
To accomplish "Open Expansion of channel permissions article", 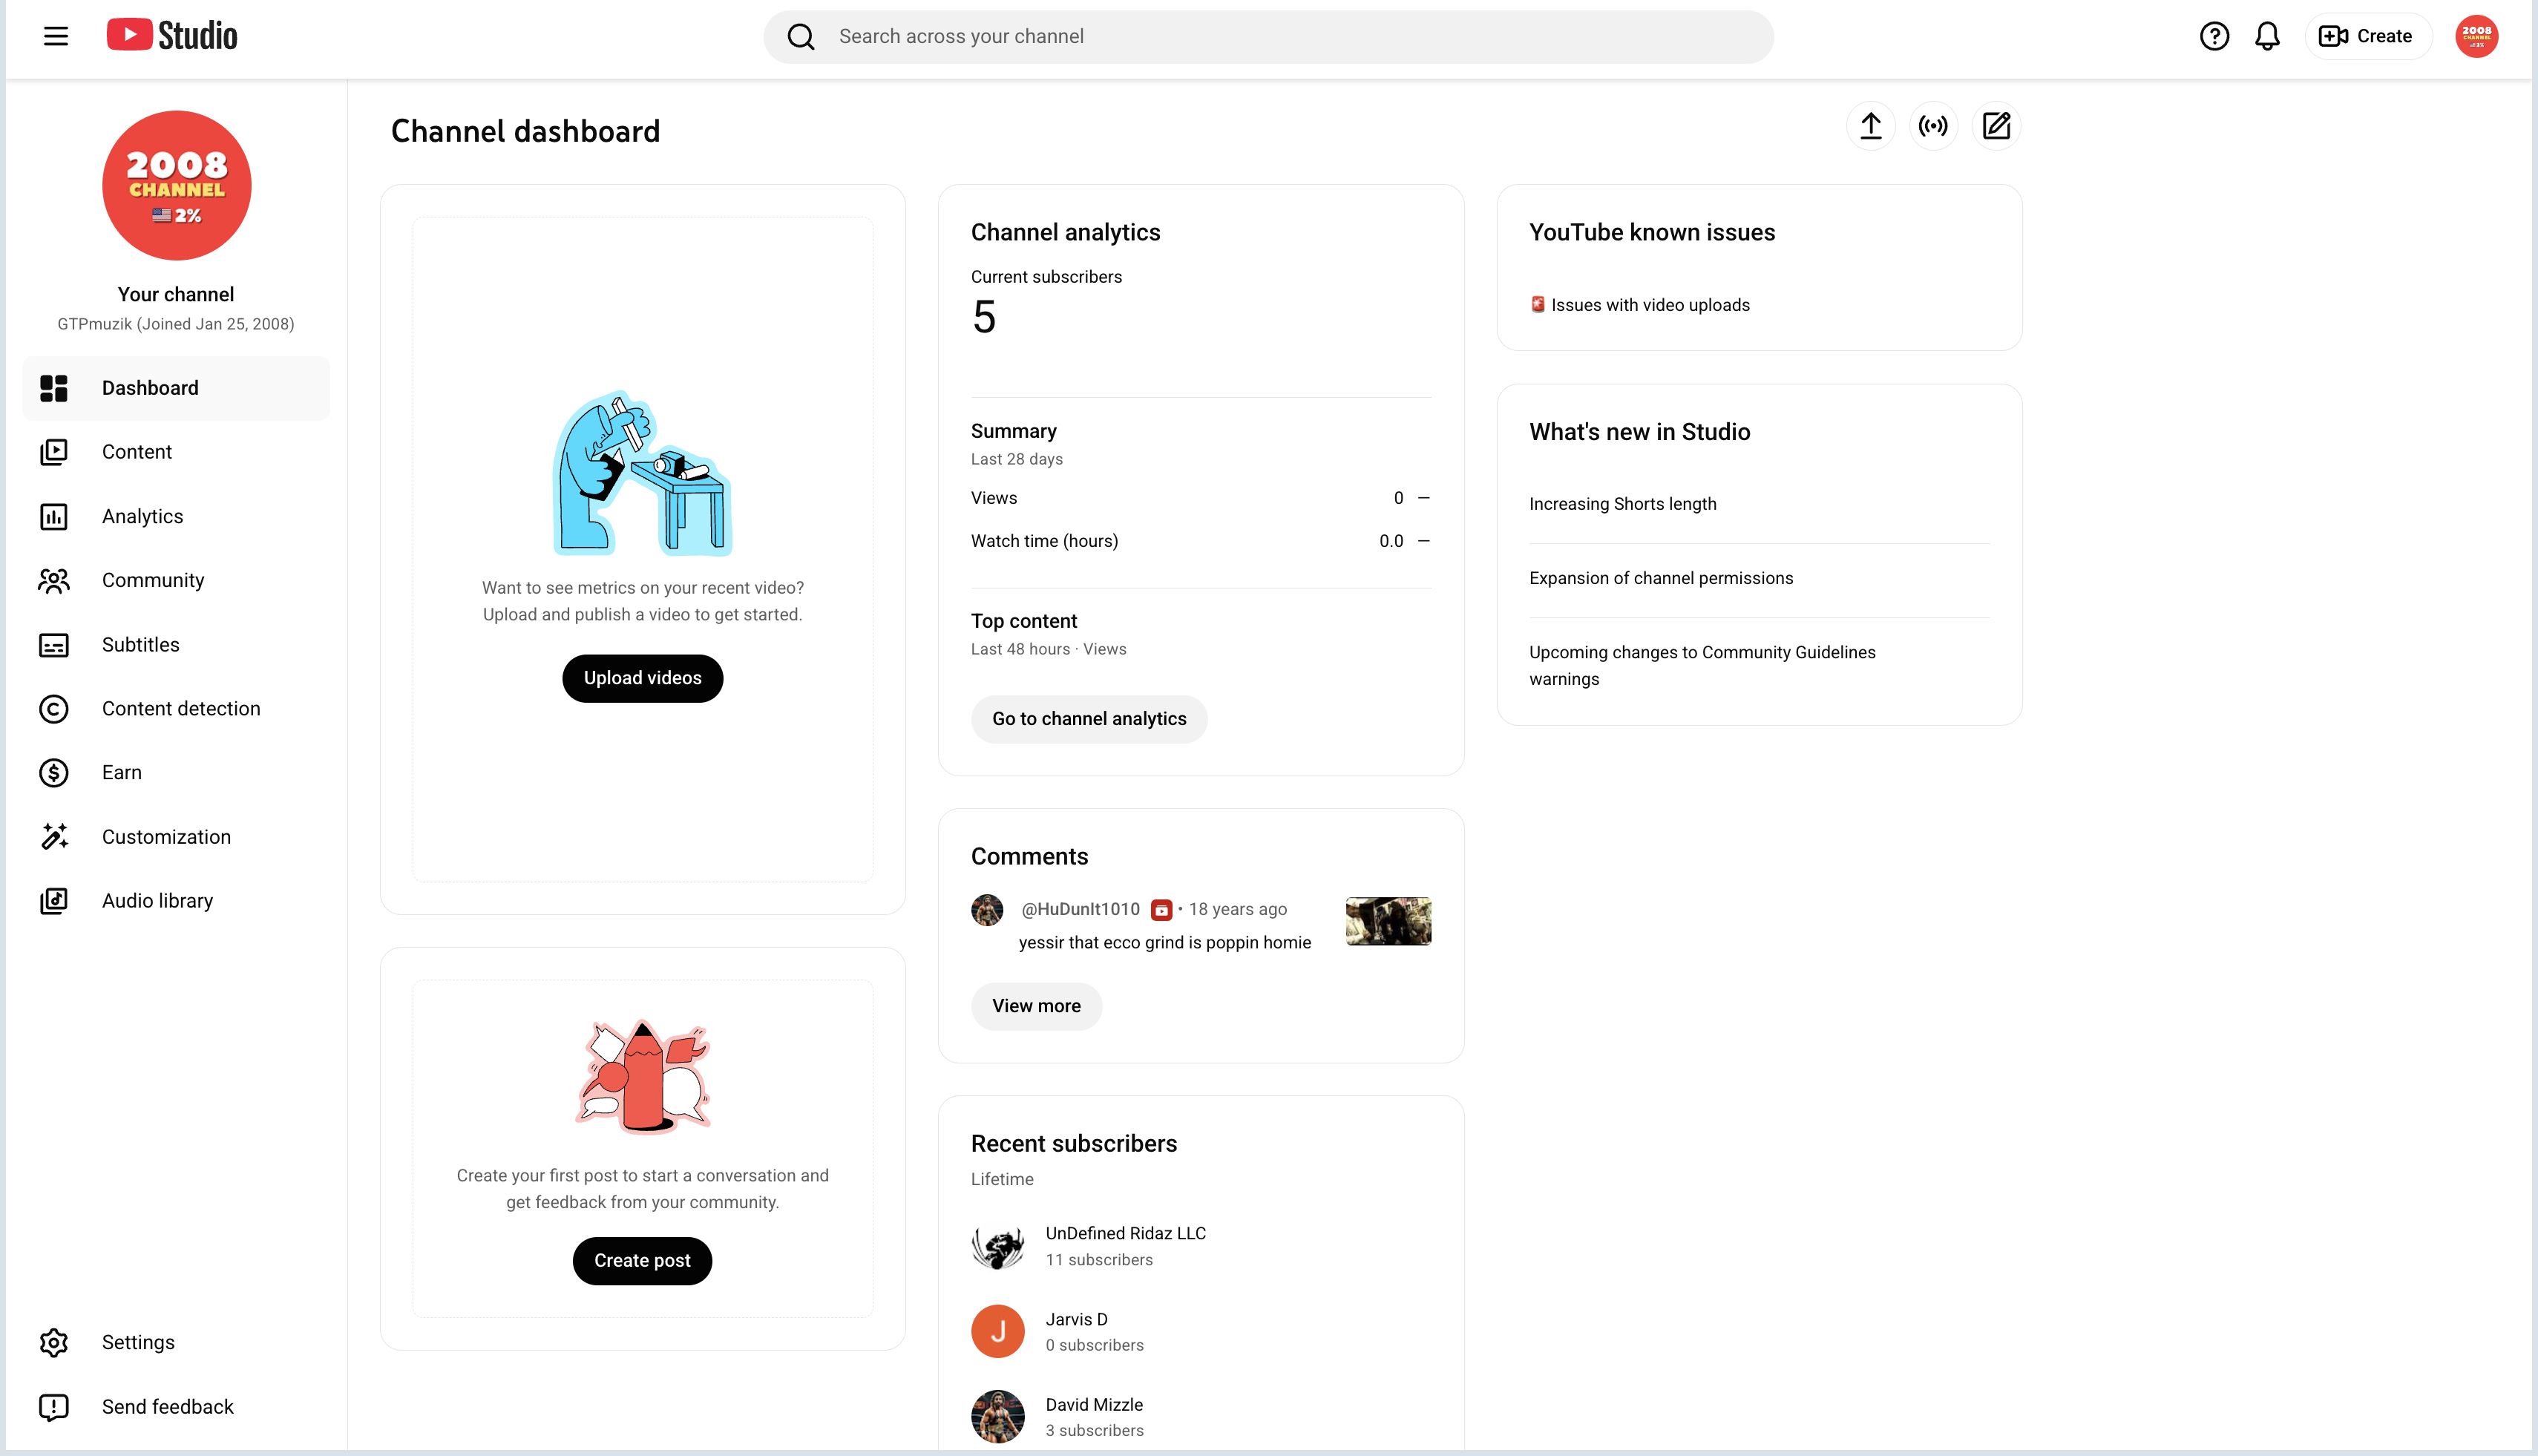I will 1660,578.
